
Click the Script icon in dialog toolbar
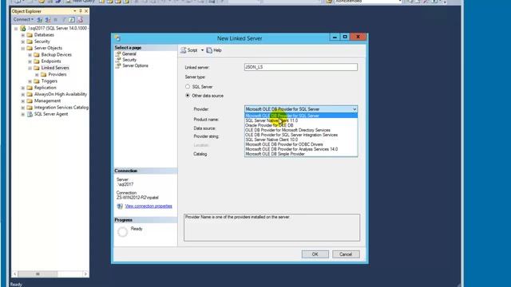click(184, 50)
